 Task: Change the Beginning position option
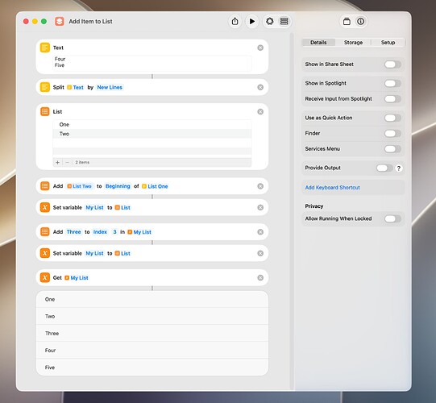click(x=118, y=186)
